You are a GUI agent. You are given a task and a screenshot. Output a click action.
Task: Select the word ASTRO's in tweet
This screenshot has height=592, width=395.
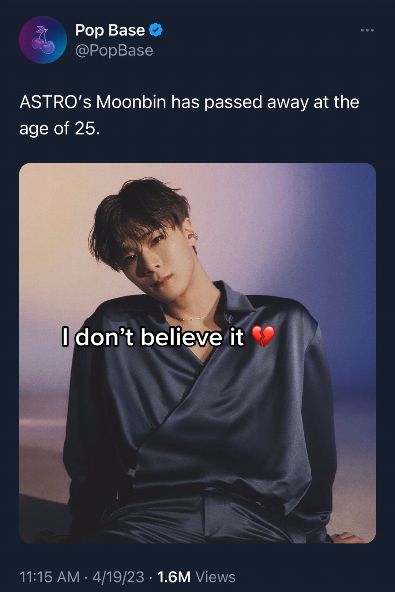pos(55,102)
